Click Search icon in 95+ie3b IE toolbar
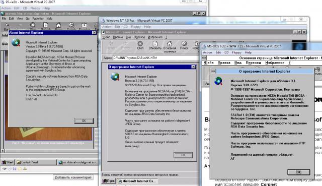This screenshot has height=186, width=322. [71, 25]
